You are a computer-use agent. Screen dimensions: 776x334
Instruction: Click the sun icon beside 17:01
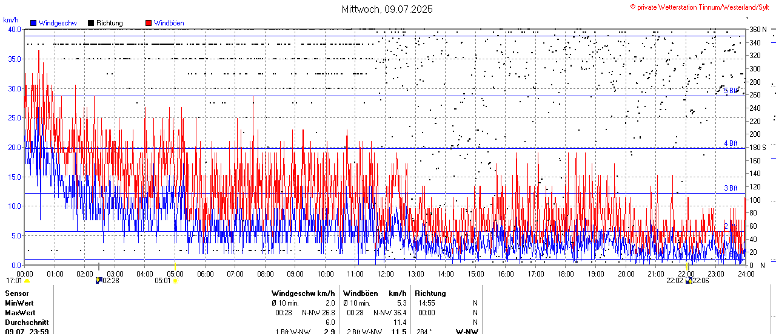point(27,281)
